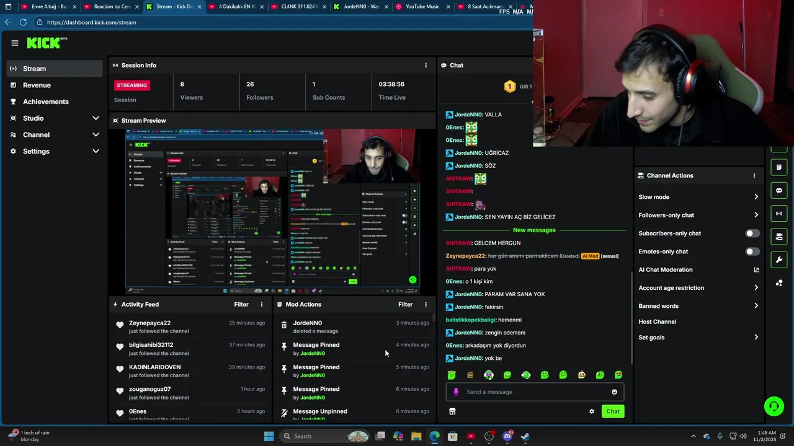Open AI Chat Moderation external link icon
The height and width of the screenshot is (446, 794).
(756, 269)
